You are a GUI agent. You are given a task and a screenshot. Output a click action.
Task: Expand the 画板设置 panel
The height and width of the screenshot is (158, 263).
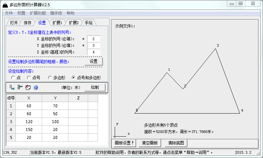(x=125, y=143)
